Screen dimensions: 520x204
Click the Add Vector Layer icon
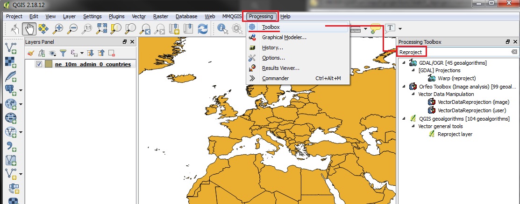point(11,48)
